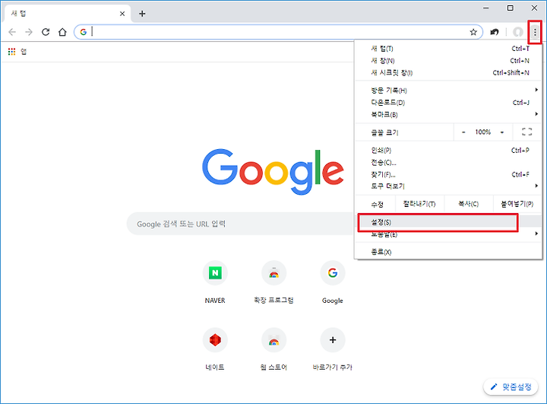The height and width of the screenshot is (404, 547).
Task: Click the 앱 bookmarks bar label
Action: point(24,52)
